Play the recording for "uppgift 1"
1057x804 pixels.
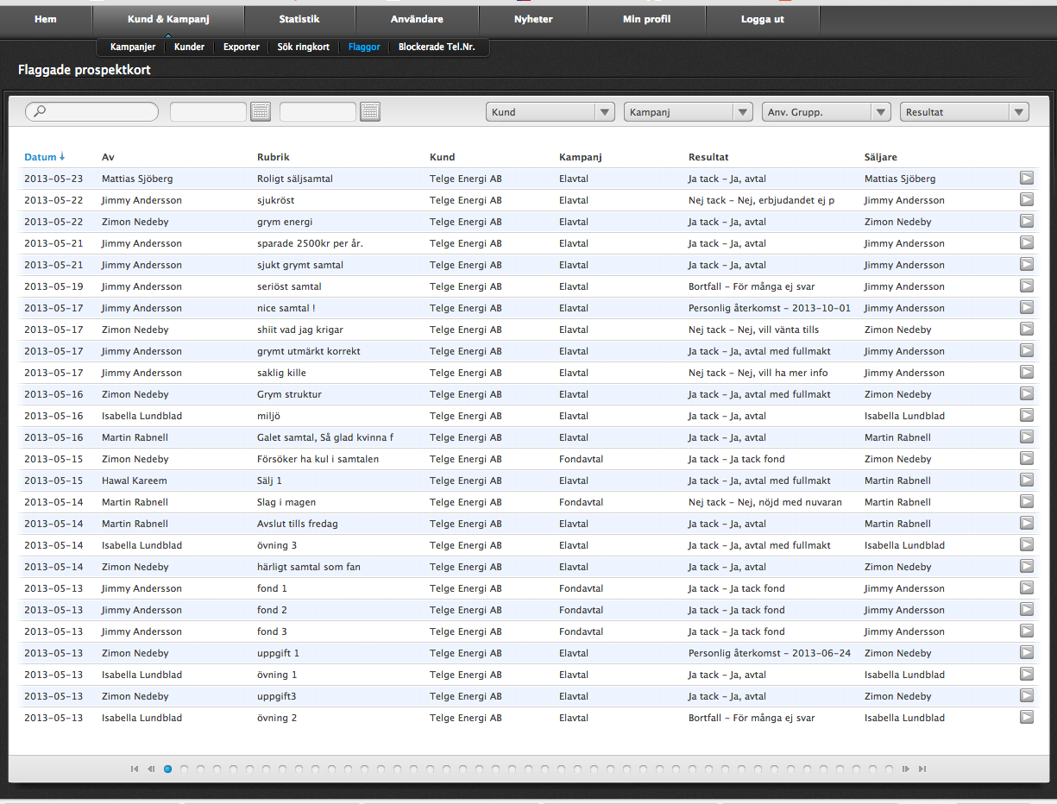click(x=1026, y=652)
